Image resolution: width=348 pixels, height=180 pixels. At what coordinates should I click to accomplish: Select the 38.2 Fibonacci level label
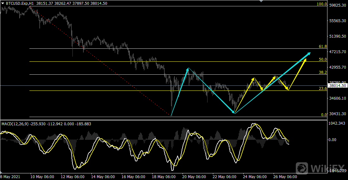(x=322, y=72)
